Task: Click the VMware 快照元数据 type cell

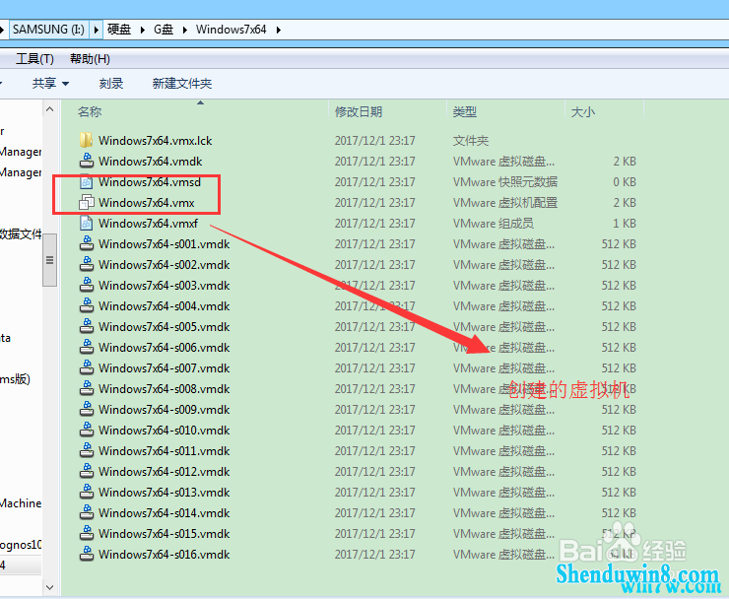Action: pyautogui.click(x=505, y=182)
